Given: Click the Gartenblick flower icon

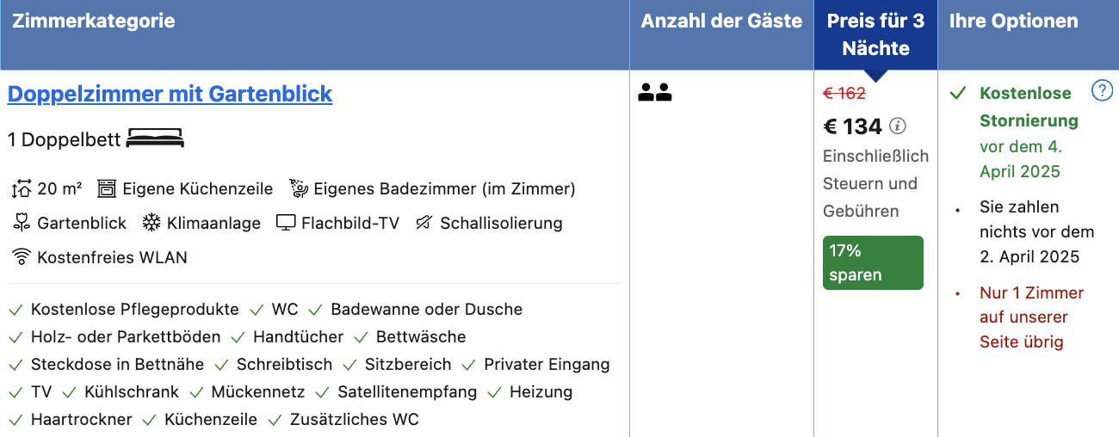Looking at the screenshot, I should pos(22,223).
